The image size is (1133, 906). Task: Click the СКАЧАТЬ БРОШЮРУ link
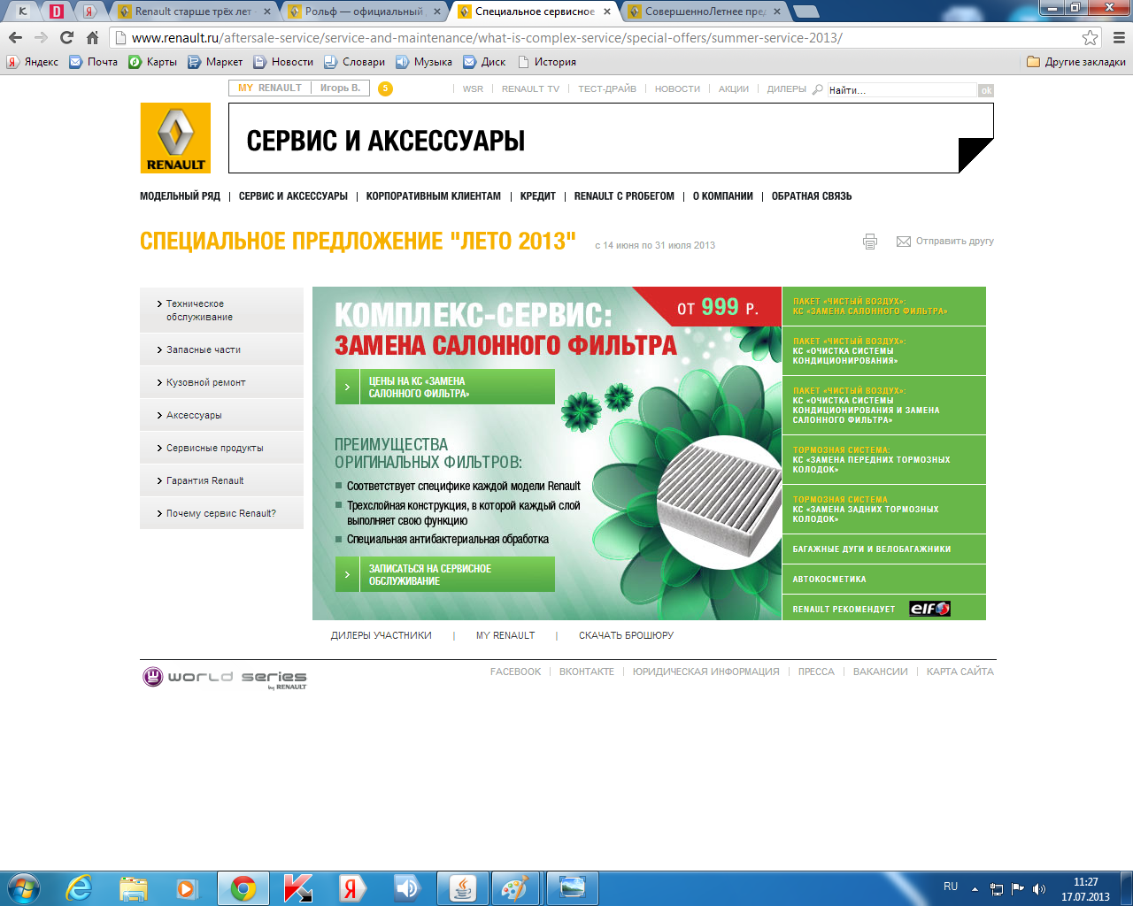coord(626,635)
